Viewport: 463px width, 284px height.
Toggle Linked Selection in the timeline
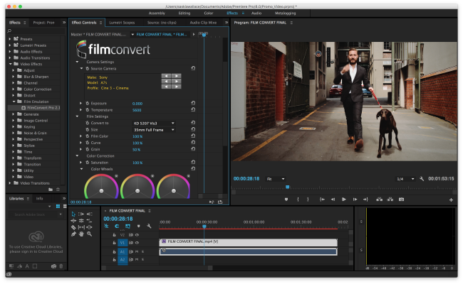click(x=128, y=226)
